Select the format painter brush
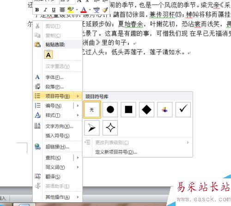This screenshot has width=231, height=206. click(x=105, y=10)
